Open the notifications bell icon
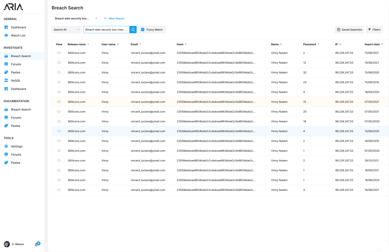389x252 pixels. point(36,245)
